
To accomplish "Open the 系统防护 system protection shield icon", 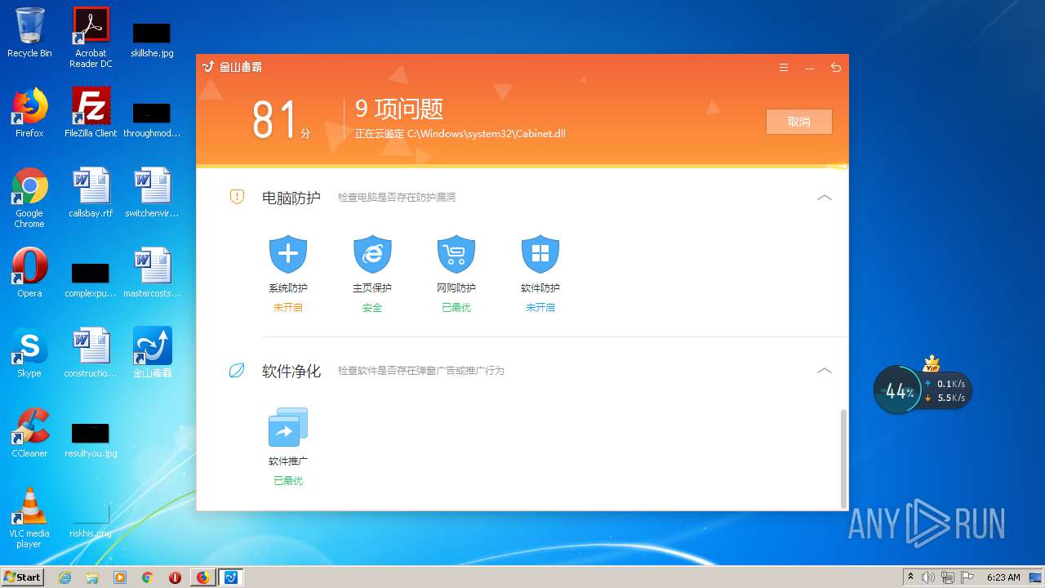I will point(288,254).
